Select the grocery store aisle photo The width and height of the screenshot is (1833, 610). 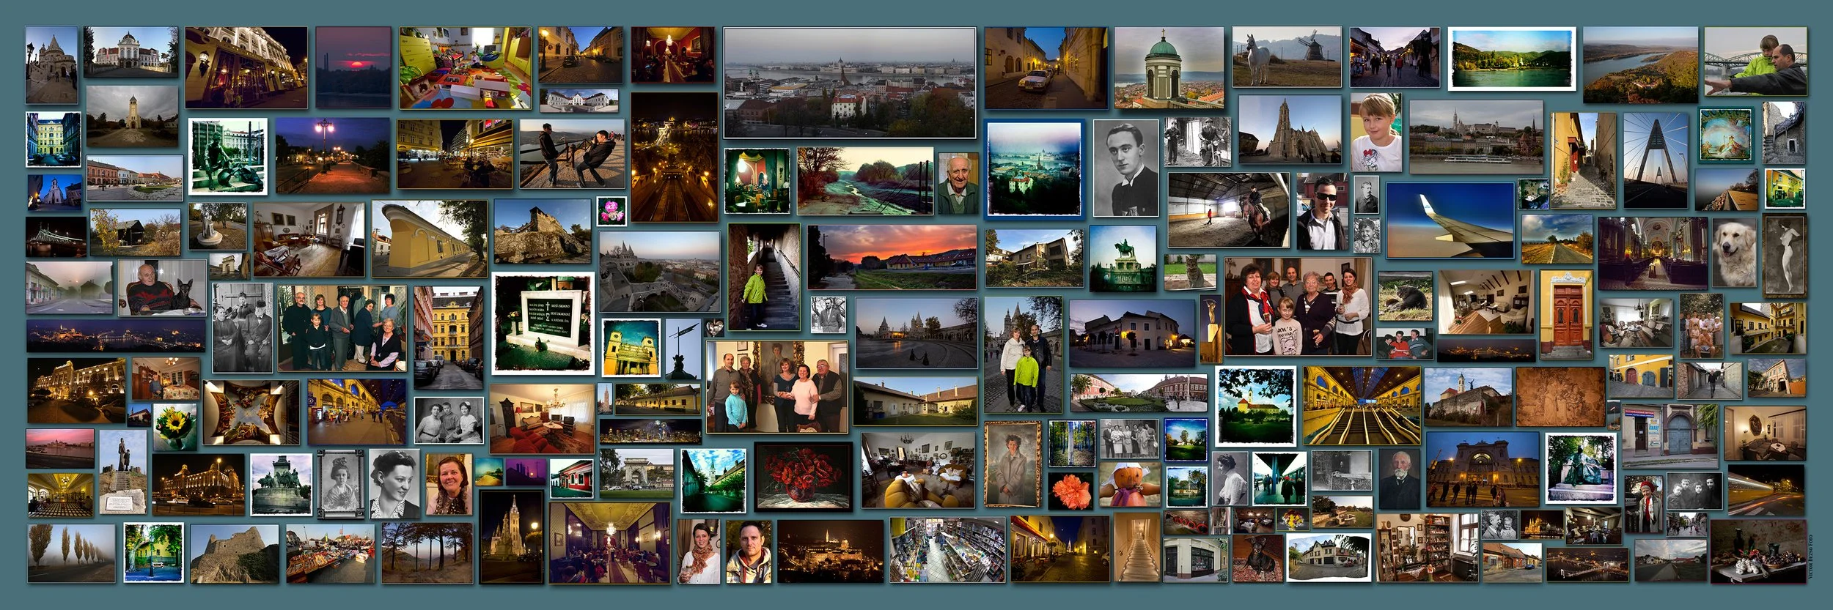[947, 550]
